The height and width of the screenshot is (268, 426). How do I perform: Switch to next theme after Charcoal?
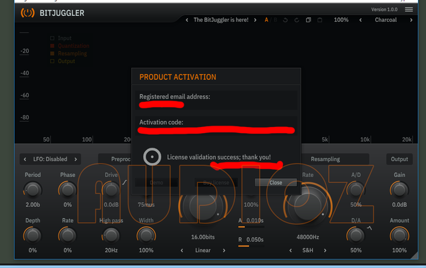coord(411,20)
